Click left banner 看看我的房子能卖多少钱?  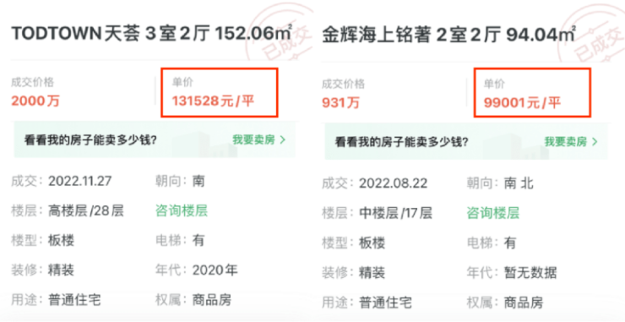(90, 140)
